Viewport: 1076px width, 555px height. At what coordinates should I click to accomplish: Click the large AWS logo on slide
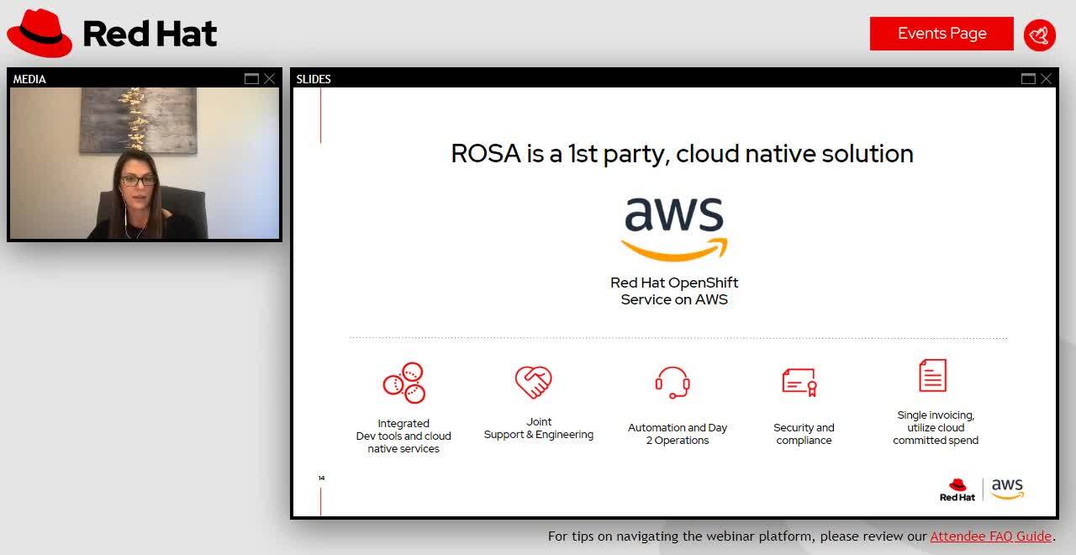click(674, 229)
